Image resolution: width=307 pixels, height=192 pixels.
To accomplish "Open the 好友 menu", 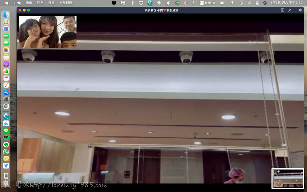I will click(x=40, y=3).
